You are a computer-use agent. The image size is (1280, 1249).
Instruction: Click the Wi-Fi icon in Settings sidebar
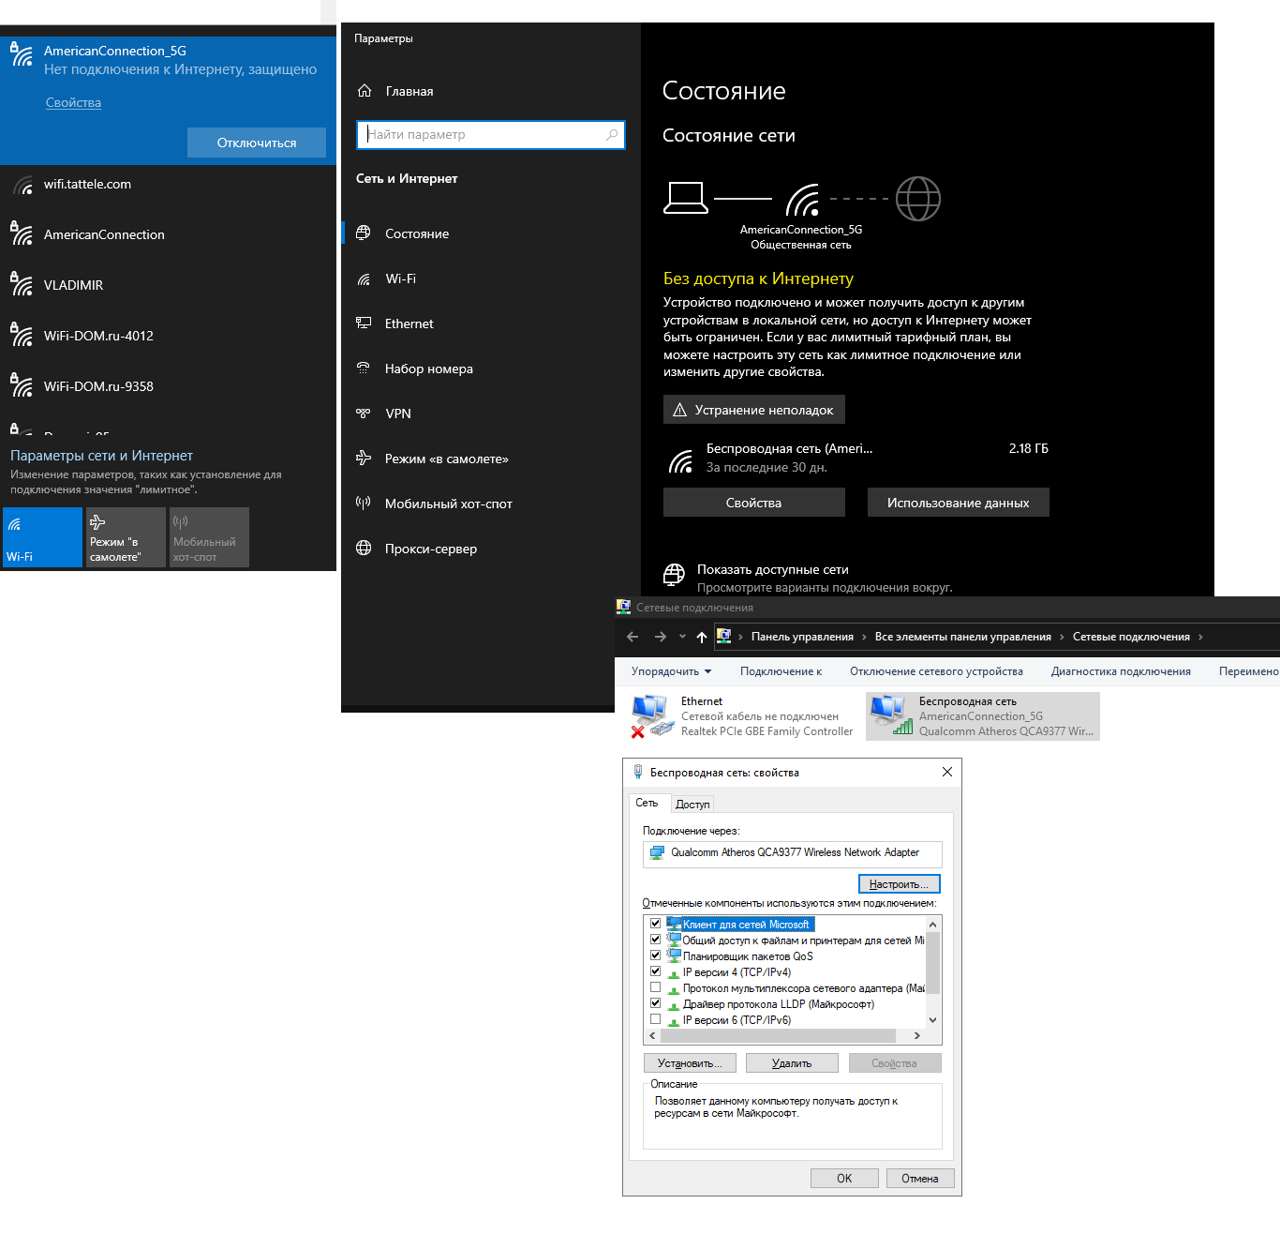tap(364, 278)
